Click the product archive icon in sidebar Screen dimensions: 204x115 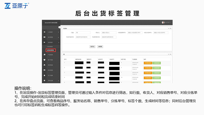(x=45, y=55)
